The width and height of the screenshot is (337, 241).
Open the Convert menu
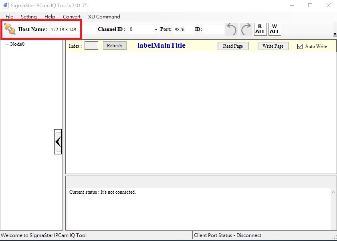pyautogui.click(x=72, y=17)
